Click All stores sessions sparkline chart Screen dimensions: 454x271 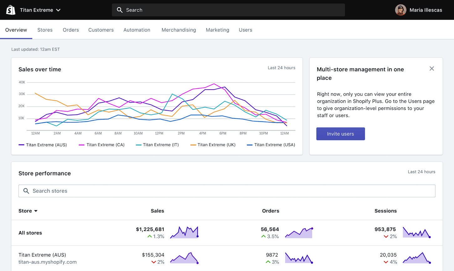417,232
